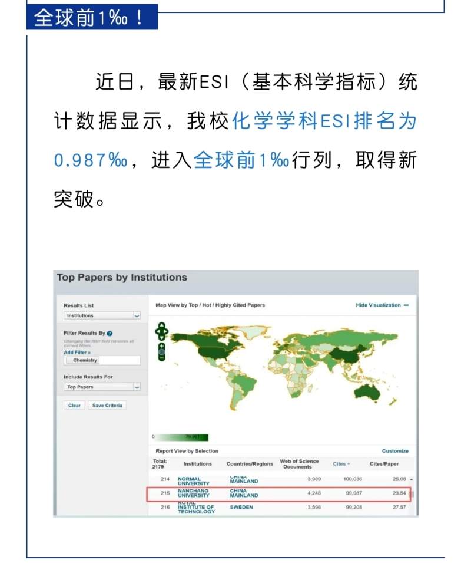Open the Include Results For Top Papers dropdown

coord(102,387)
